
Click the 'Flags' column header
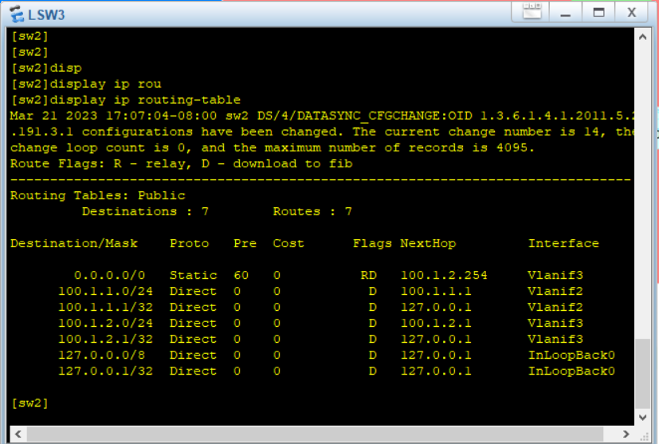pos(372,243)
